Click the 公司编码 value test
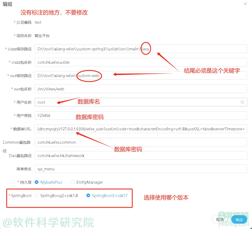This screenshot has width=252, height=229. click(x=38, y=22)
